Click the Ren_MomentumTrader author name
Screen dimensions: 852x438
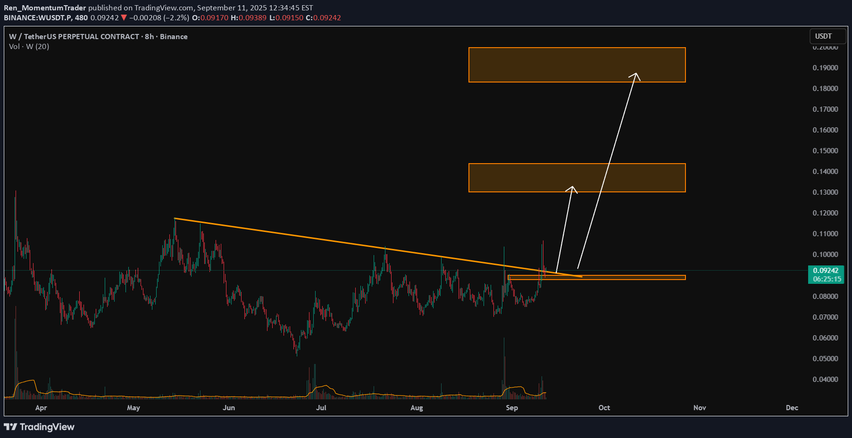[45, 8]
